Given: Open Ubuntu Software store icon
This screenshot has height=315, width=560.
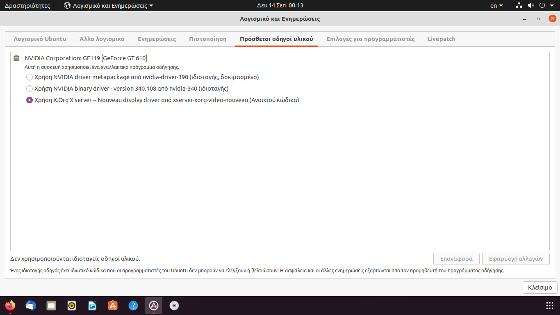Looking at the screenshot, I should 113,306.
